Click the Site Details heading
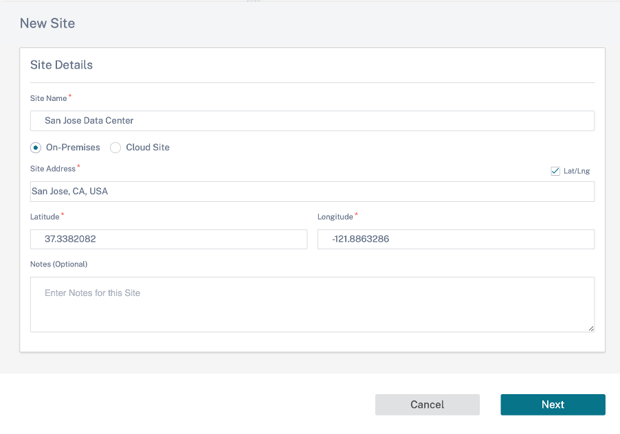Screen dimensions: 620x434 coord(61,65)
